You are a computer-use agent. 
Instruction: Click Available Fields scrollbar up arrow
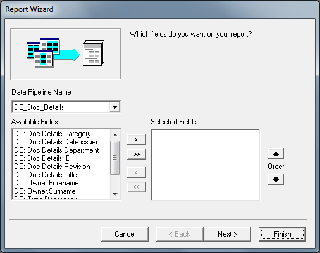pyautogui.click(x=115, y=134)
